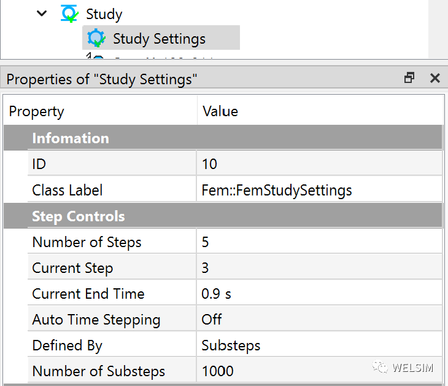Click the Current End Time property label
The width and height of the screenshot is (448, 386).
[x=88, y=294]
